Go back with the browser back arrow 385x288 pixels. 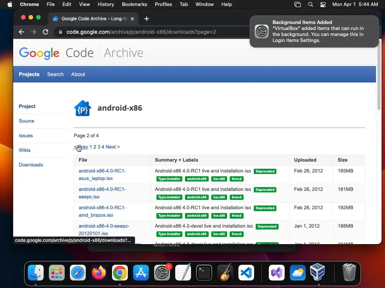click(21, 32)
